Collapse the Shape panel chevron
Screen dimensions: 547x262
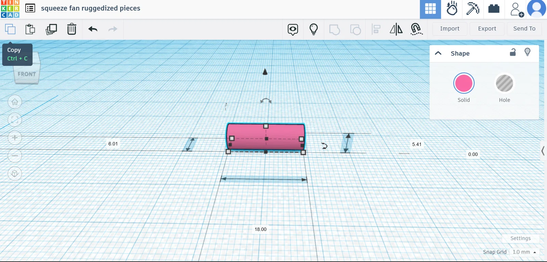[x=438, y=53]
